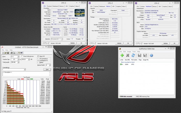Click Size (MB) column header in RAM Disk
Viewport: 181px width, 113px height.
[127, 60]
